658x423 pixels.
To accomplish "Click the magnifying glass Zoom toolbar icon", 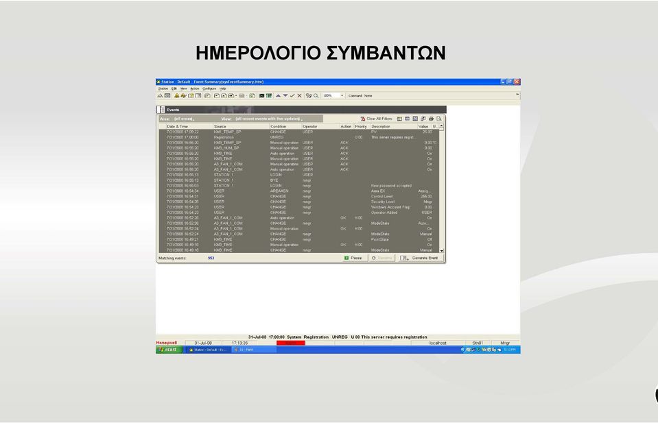I will [316, 95].
